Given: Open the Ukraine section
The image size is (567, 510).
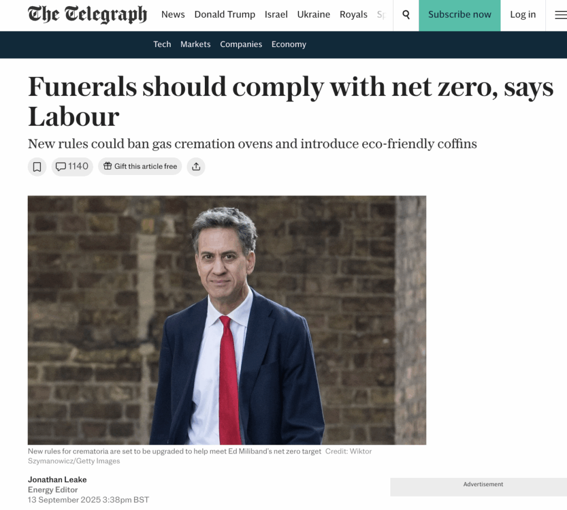Looking at the screenshot, I should pos(313,14).
